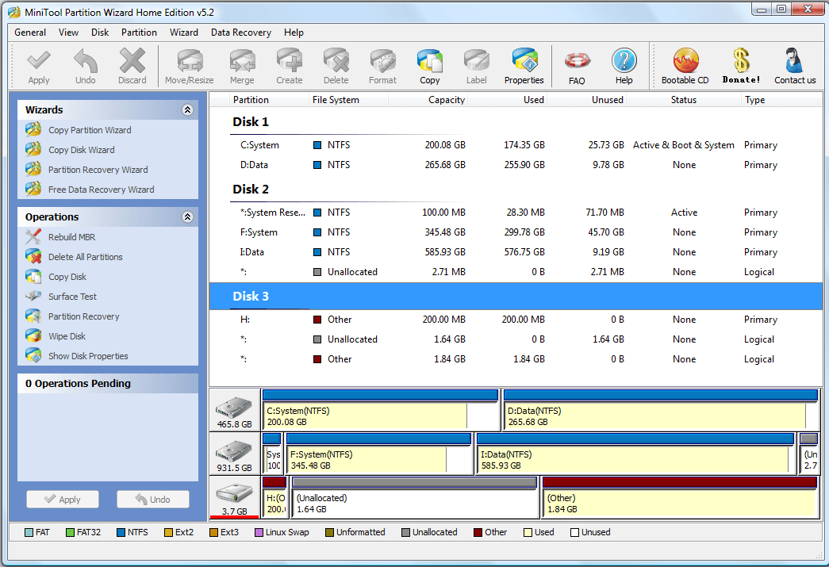
Task: Launch the Bootable CD tool
Action: 685,66
